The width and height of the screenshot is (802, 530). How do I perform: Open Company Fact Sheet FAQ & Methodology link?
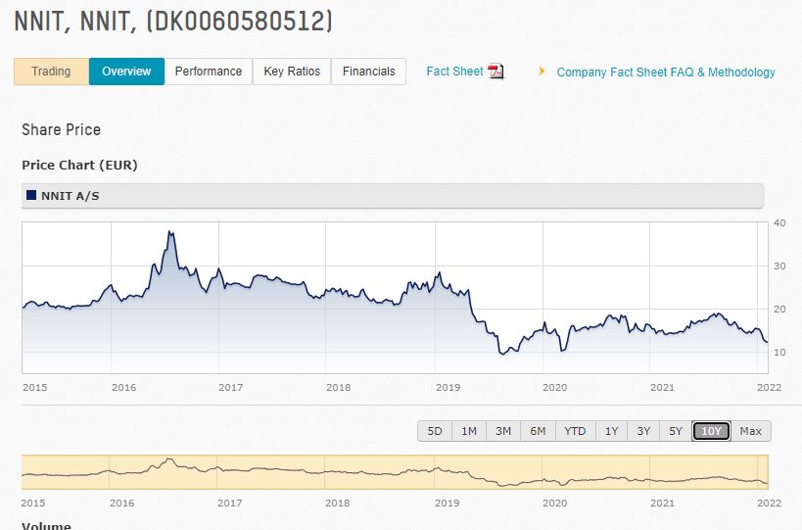(x=666, y=72)
